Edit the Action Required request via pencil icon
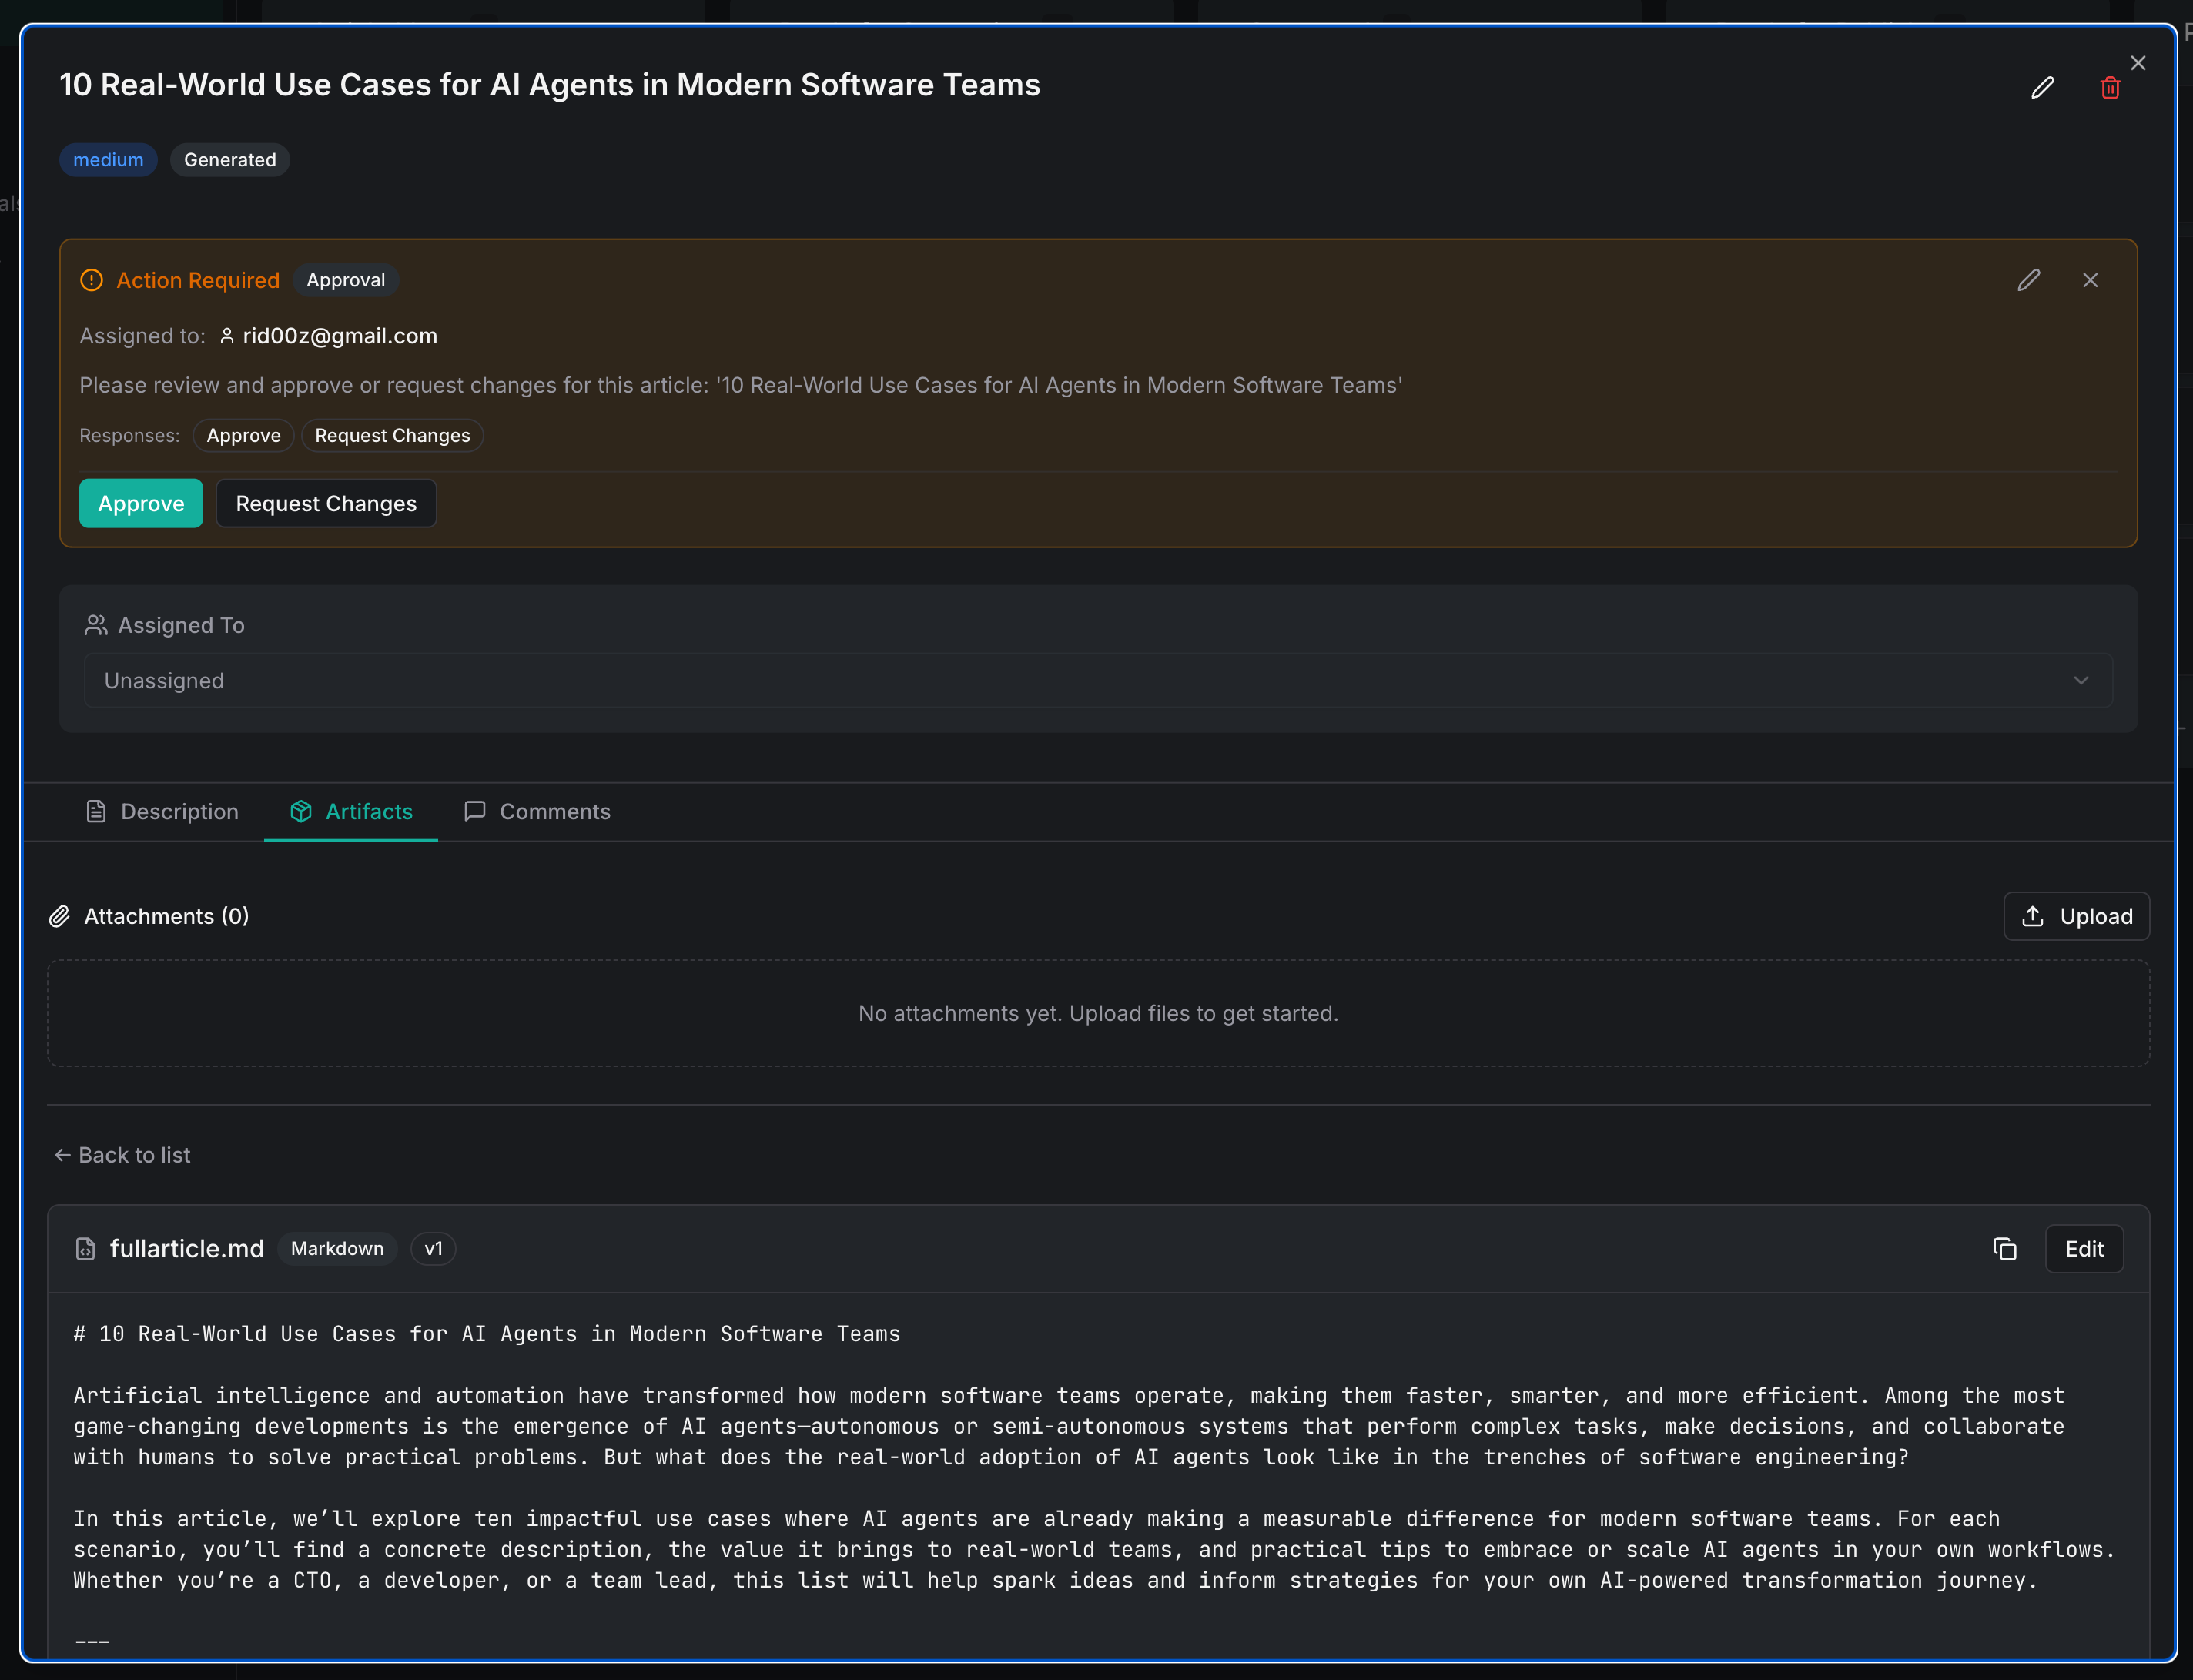 2028,280
